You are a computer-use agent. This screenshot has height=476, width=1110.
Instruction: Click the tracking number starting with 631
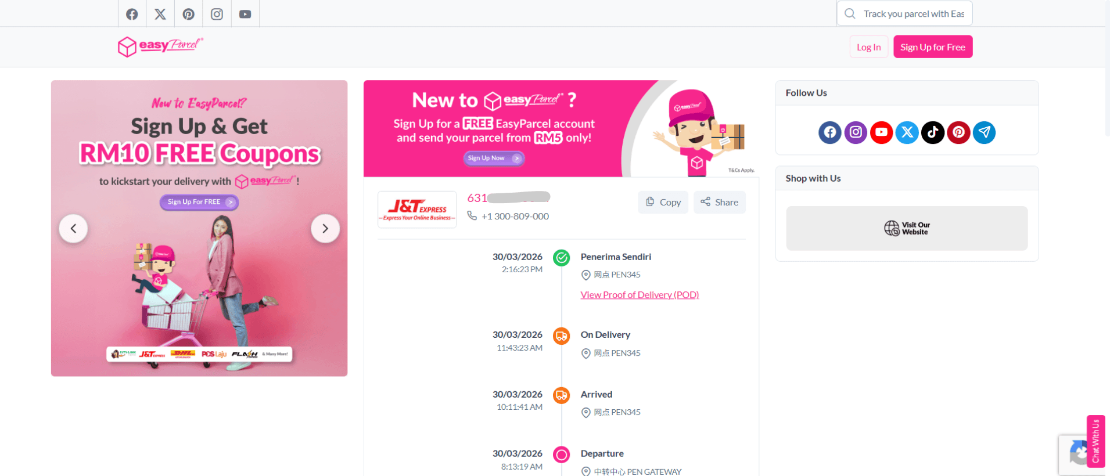[508, 198]
